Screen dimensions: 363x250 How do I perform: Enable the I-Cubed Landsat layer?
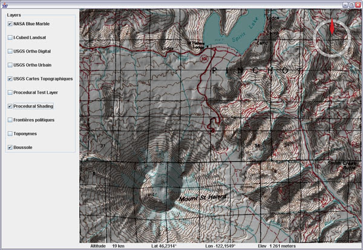coord(10,37)
